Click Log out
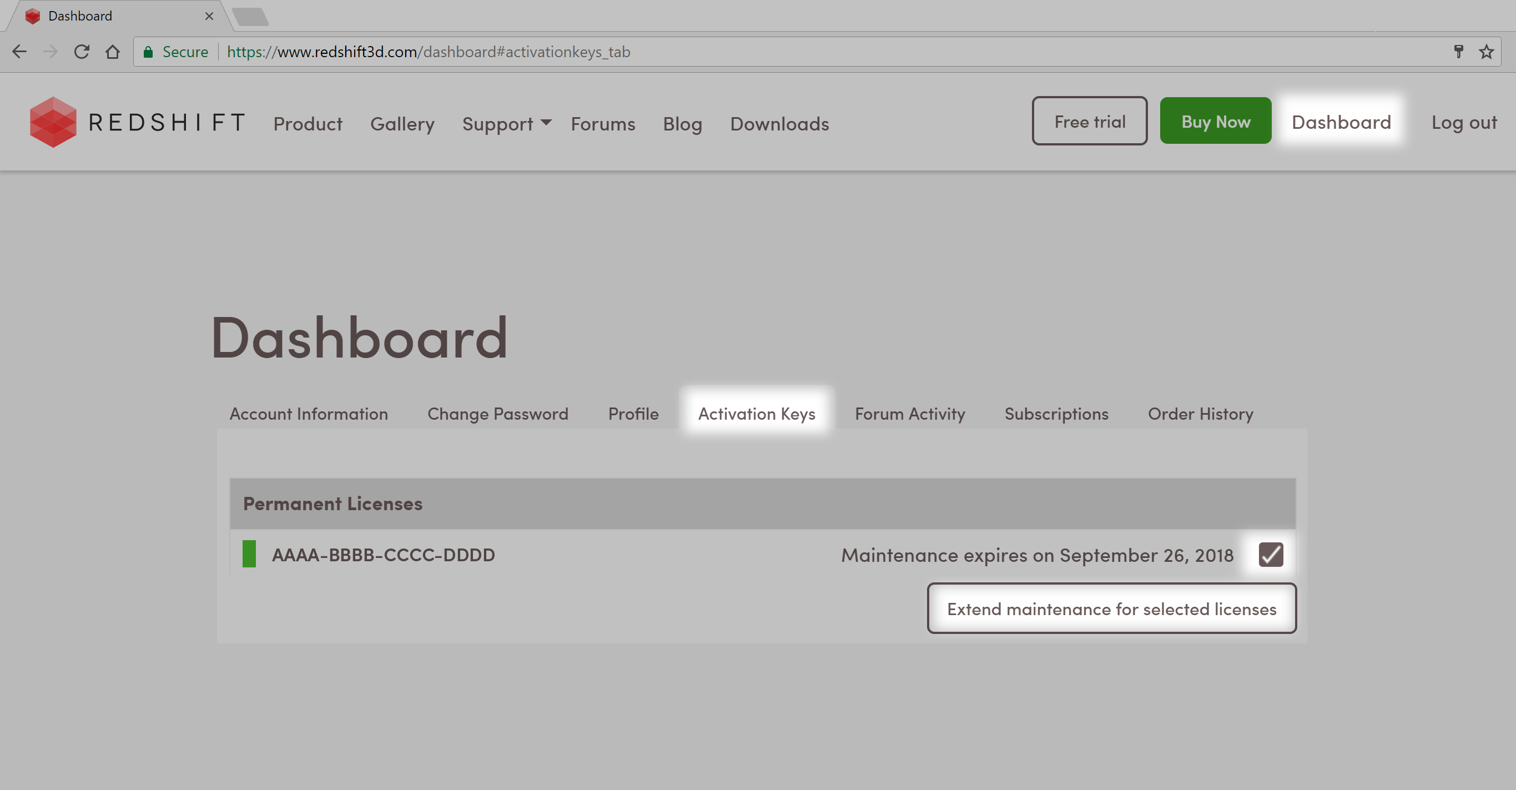The height and width of the screenshot is (790, 1516). (x=1464, y=123)
